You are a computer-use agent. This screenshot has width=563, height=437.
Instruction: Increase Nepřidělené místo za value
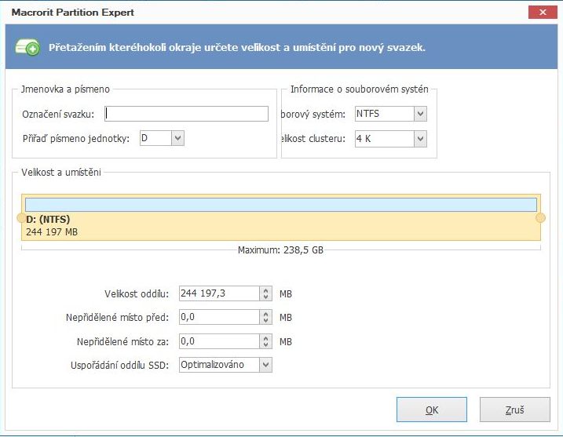click(266, 337)
